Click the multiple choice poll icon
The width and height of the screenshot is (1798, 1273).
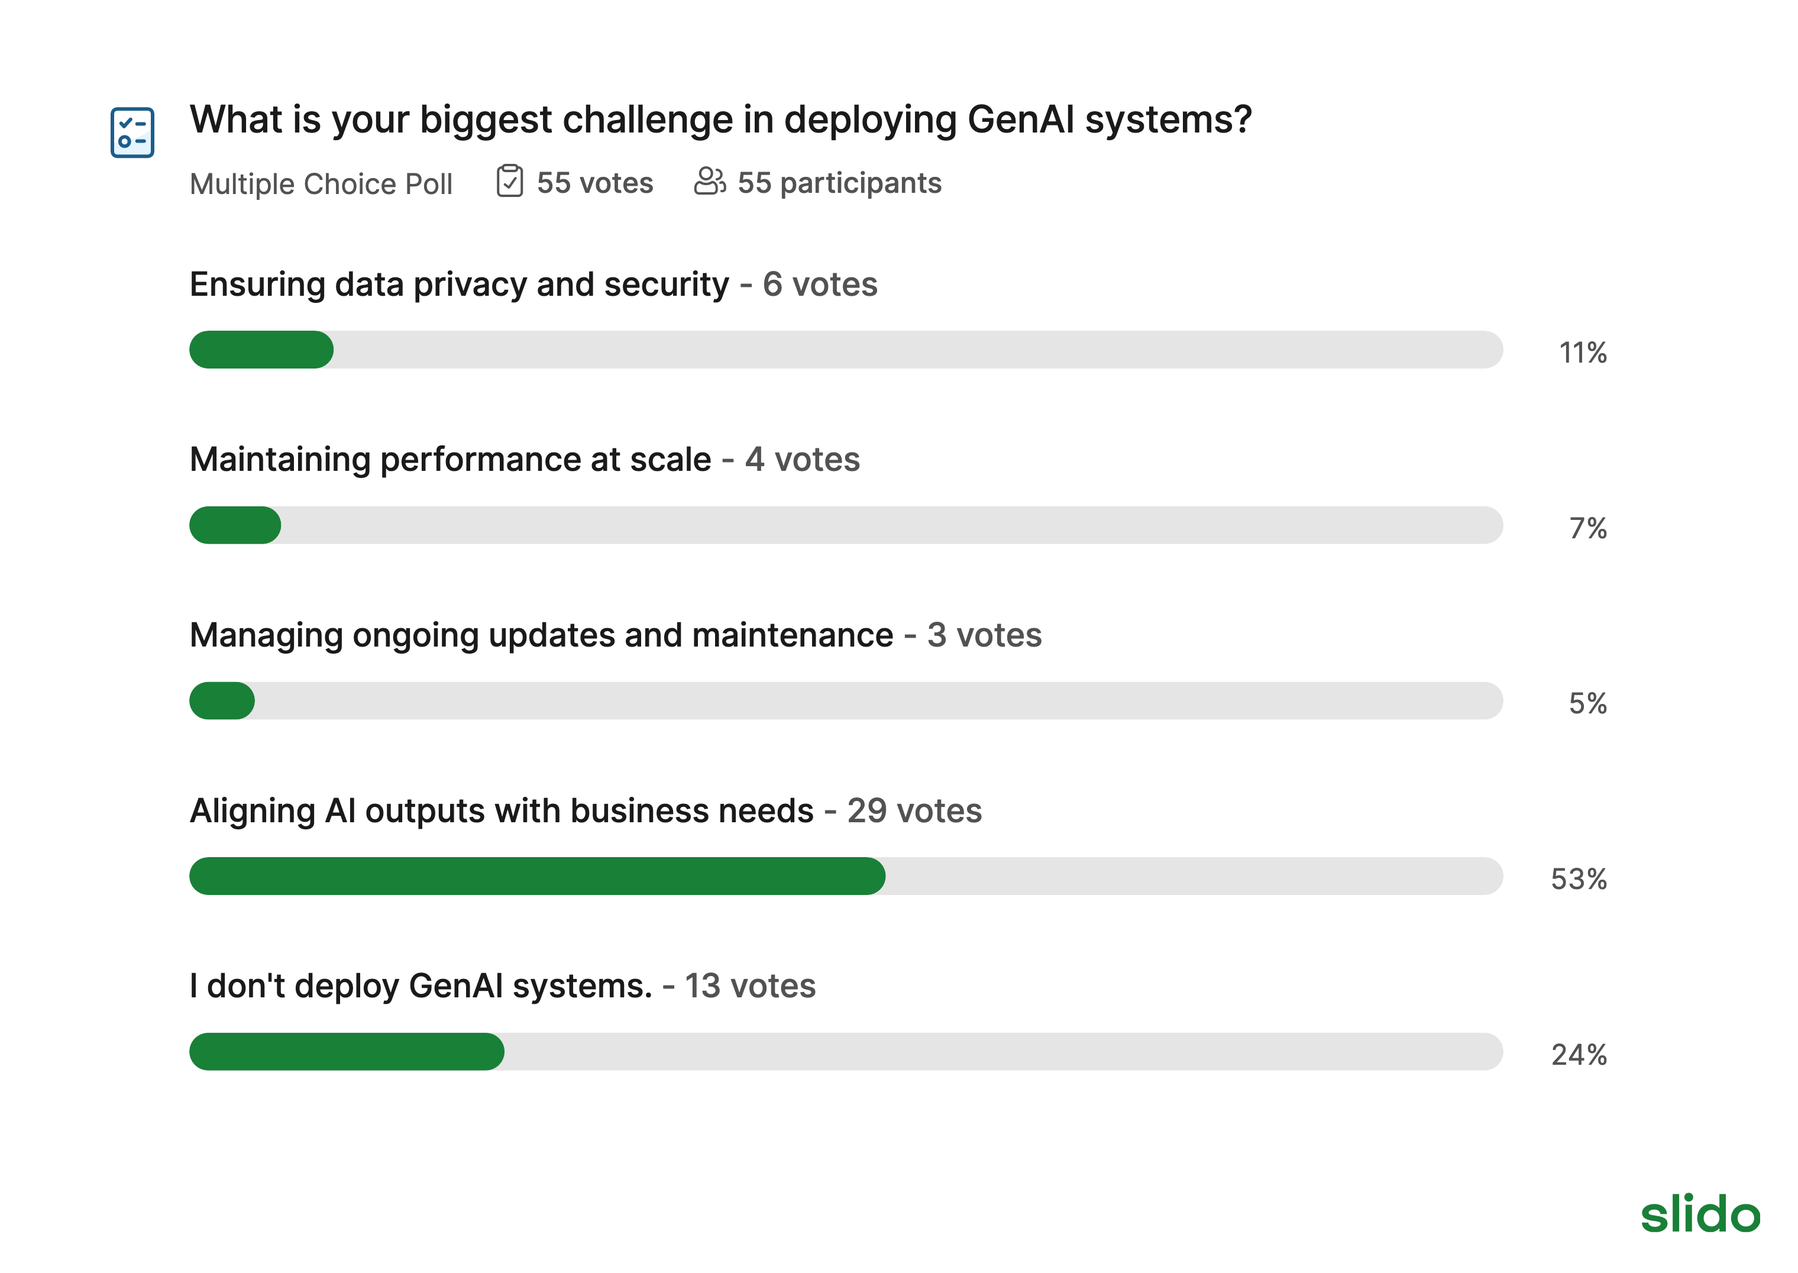132,133
